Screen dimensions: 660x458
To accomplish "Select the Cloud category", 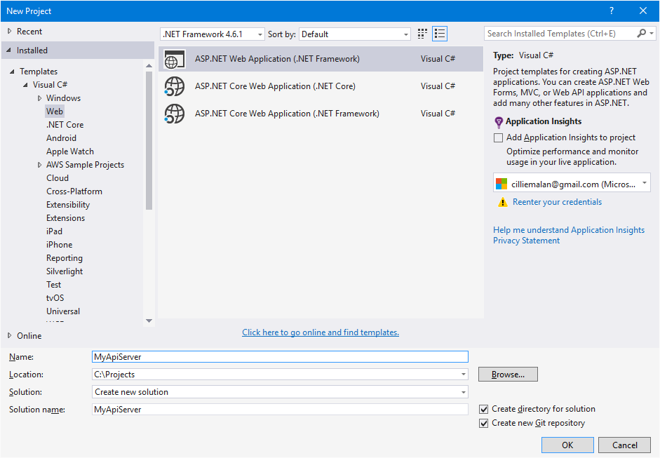I will pyautogui.click(x=58, y=178).
